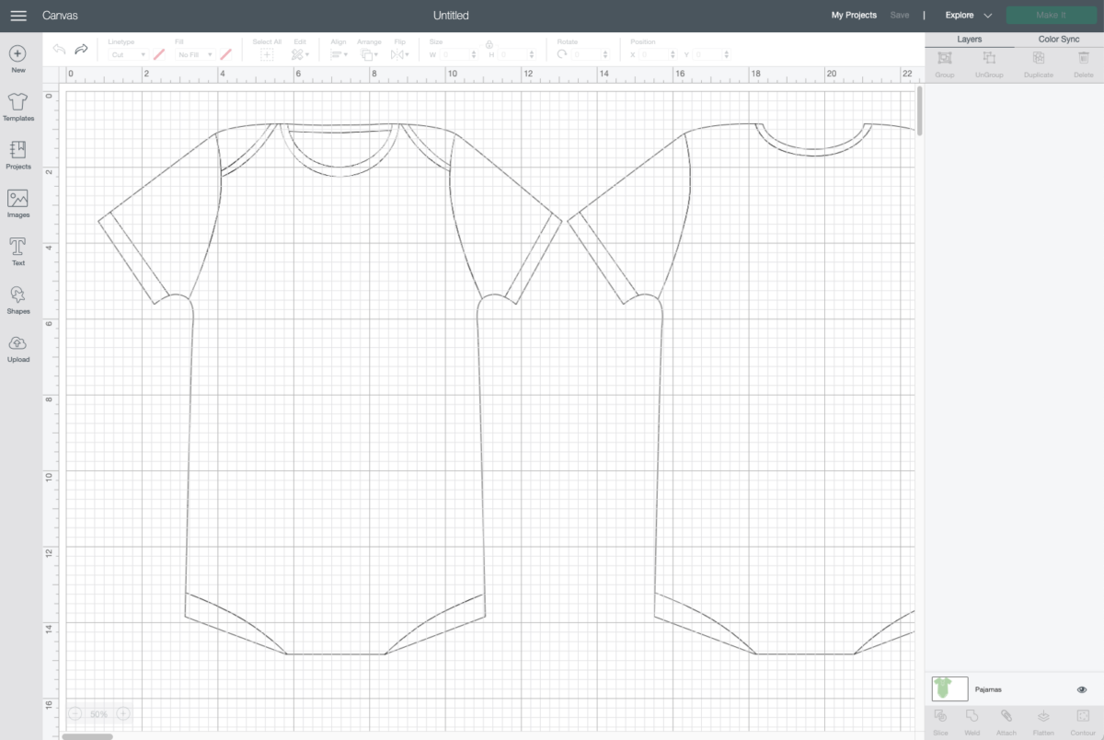
Task: Open the Edit dropdown
Action: click(300, 54)
